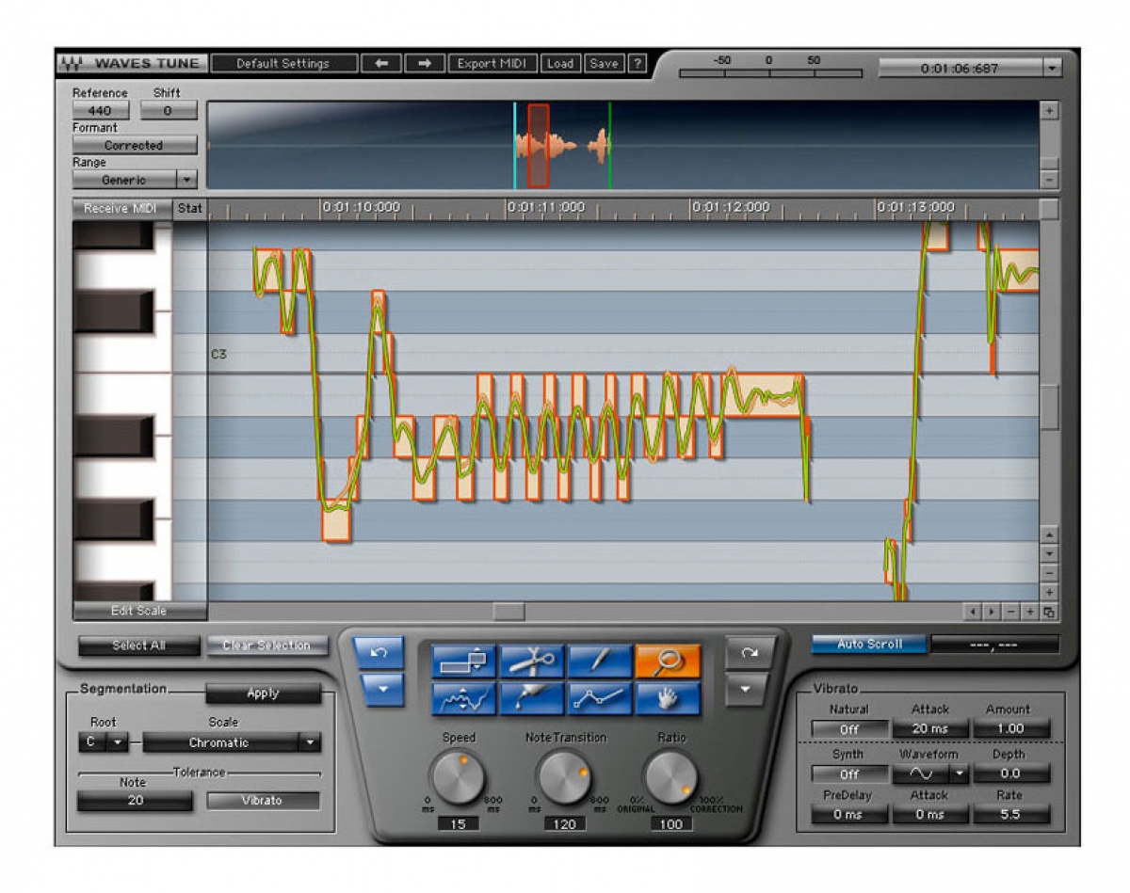The height and width of the screenshot is (893, 1130).
Task: Click vertical zoom in plus button
Action: (x=1050, y=592)
